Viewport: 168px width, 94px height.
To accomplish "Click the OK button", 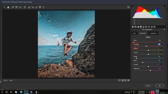I will coord(160,86).
